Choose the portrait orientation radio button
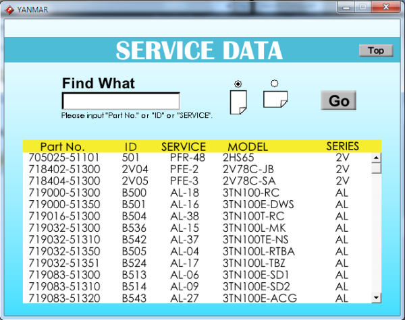 pos(238,84)
